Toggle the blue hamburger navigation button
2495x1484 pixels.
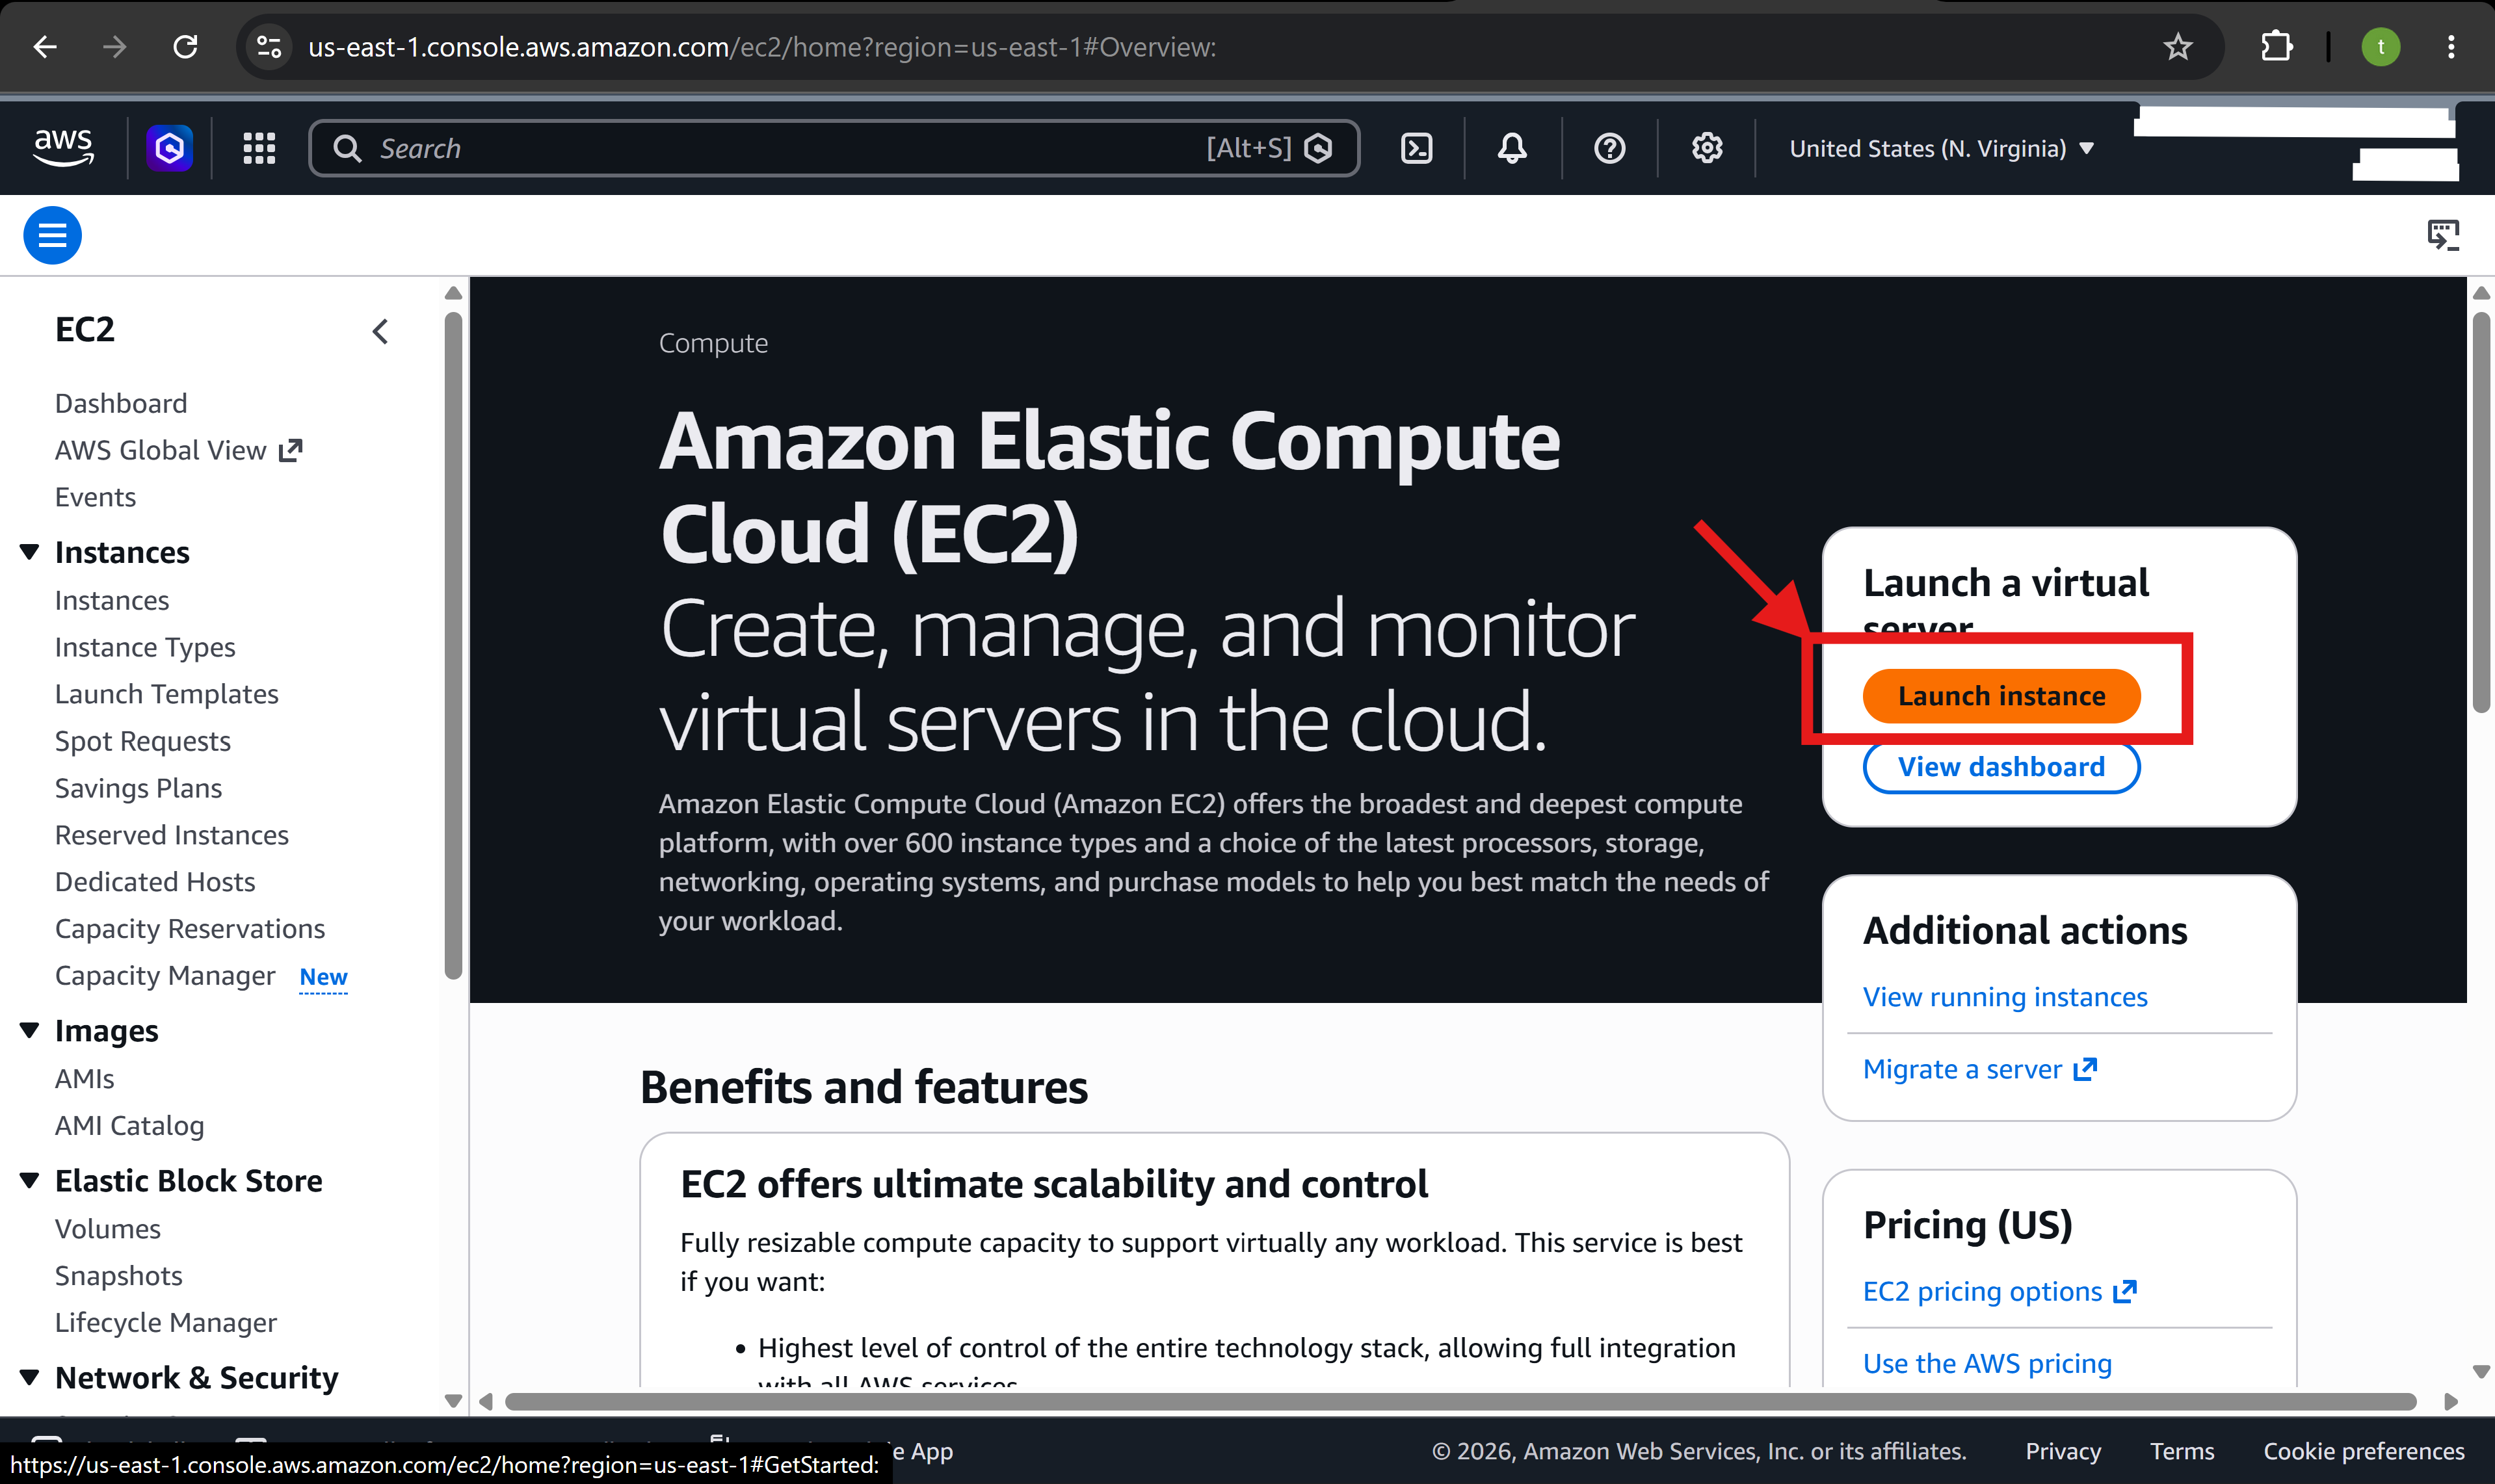click(x=52, y=236)
